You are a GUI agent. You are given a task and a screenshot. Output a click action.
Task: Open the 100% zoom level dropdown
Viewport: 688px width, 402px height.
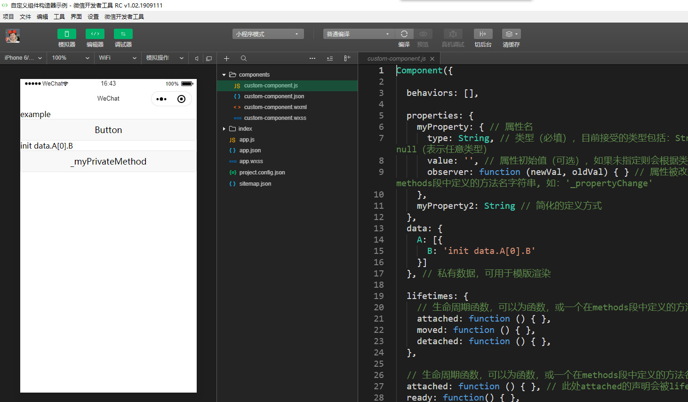(71, 58)
